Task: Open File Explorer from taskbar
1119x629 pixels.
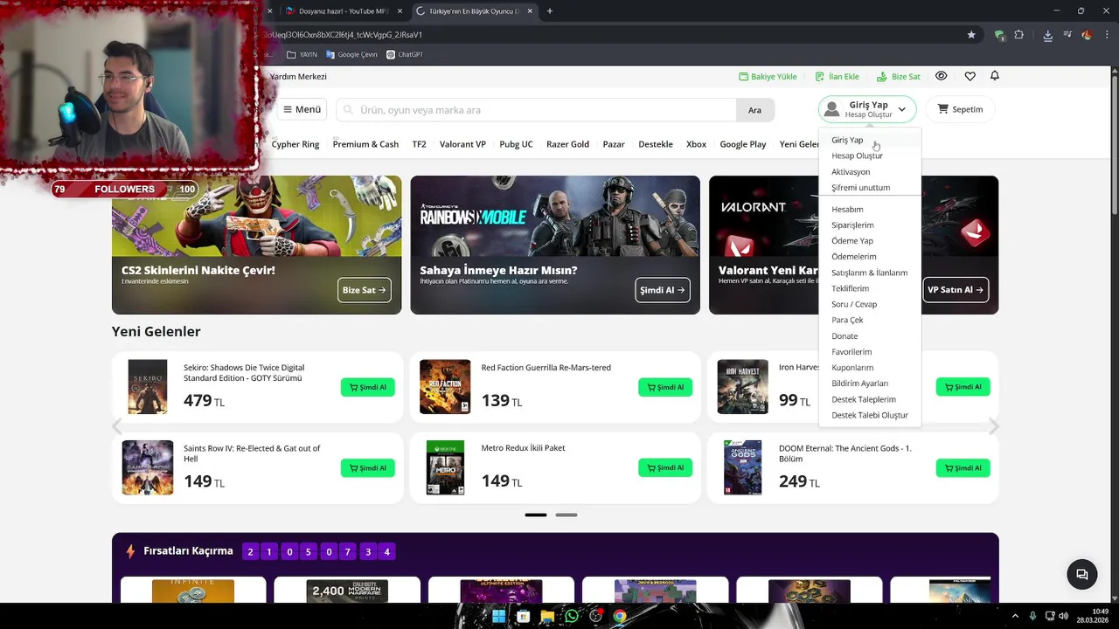Action: tap(547, 616)
